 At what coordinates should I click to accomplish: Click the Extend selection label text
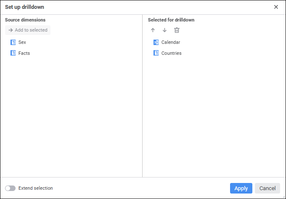pos(36,188)
